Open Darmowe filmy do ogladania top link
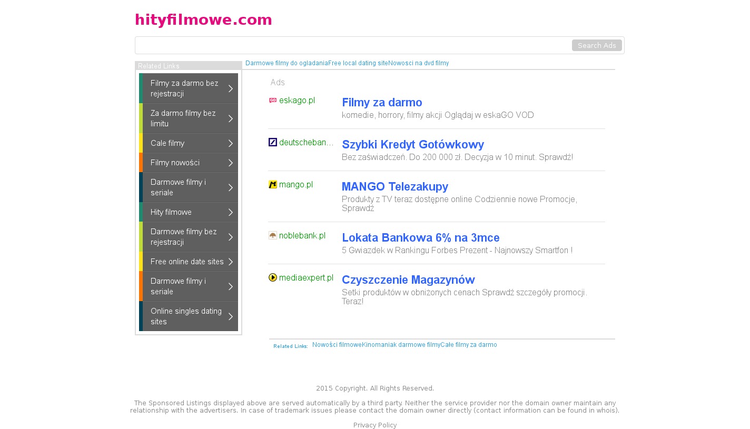Viewport: 750px width, 429px height. [x=287, y=63]
